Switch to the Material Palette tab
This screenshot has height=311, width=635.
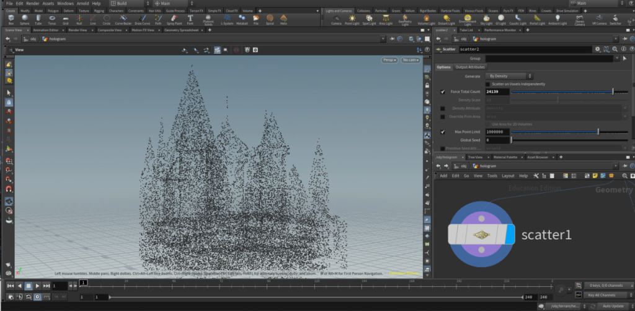505,157
